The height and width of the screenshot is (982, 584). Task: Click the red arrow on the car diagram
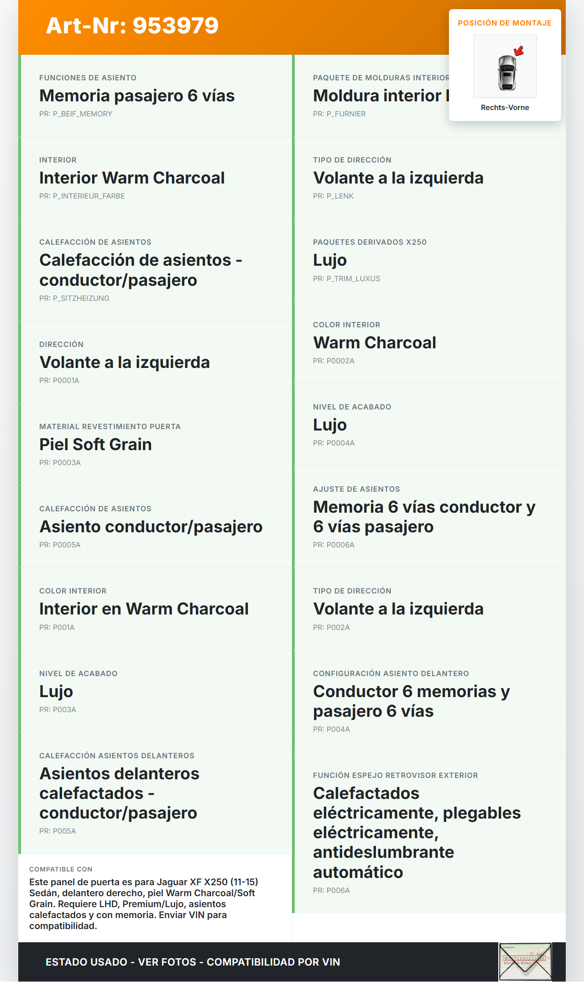coord(519,51)
